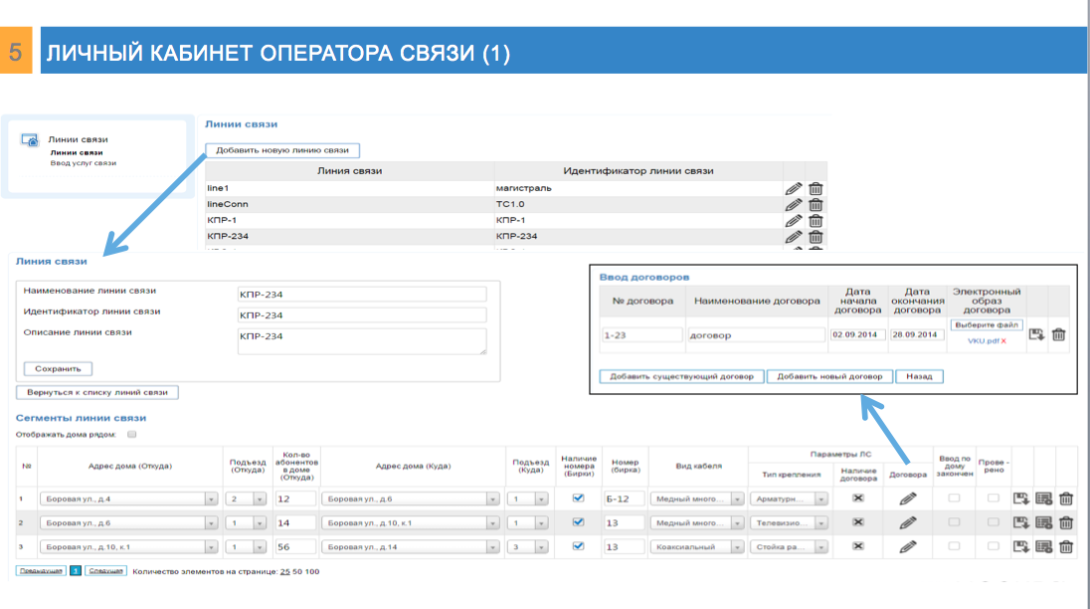Save contract 1-23 using disk icon
The width and height of the screenshot is (1090, 609).
(1036, 335)
